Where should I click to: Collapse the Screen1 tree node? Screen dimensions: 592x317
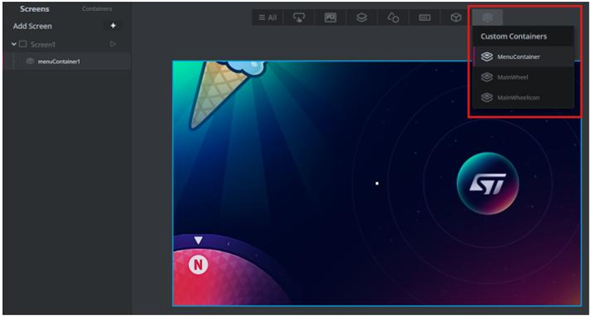click(14, 44)
